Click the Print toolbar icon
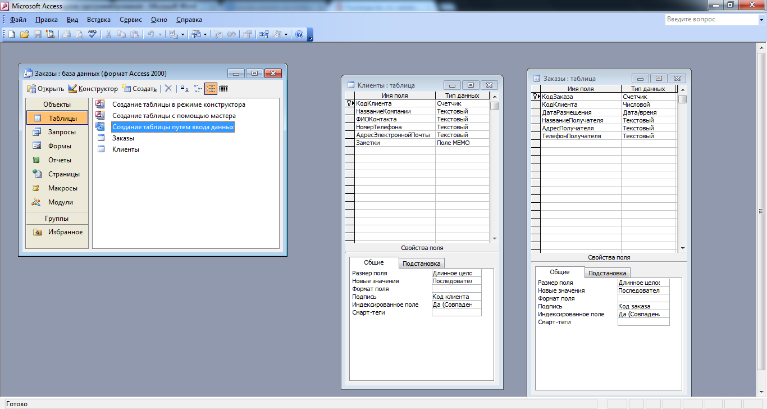Screen dimensions: 767x409 tap(67, 34)
